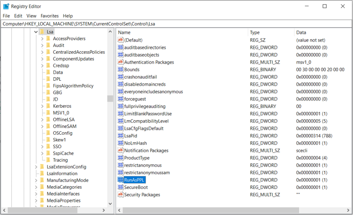Expand the SspiCache subkey arrow

42,154
